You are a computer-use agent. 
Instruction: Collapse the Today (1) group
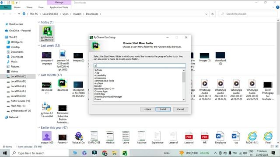(x=39, y=22)
